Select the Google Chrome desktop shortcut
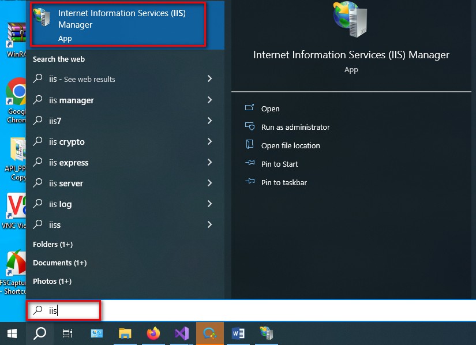Screen dimensions: 476x345 pyautogui.click(x=15, y=101)
